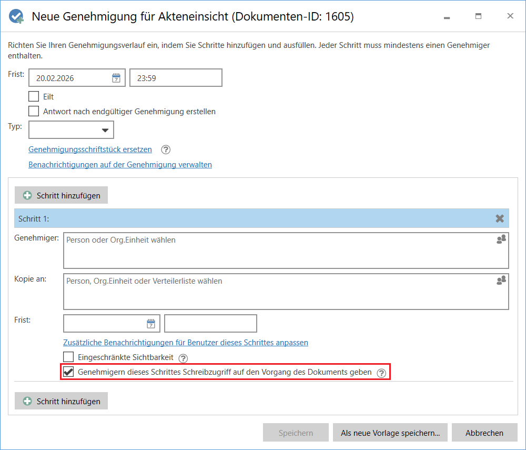Click Als neue Vorlage speichern button

click(x=390, y=433)
